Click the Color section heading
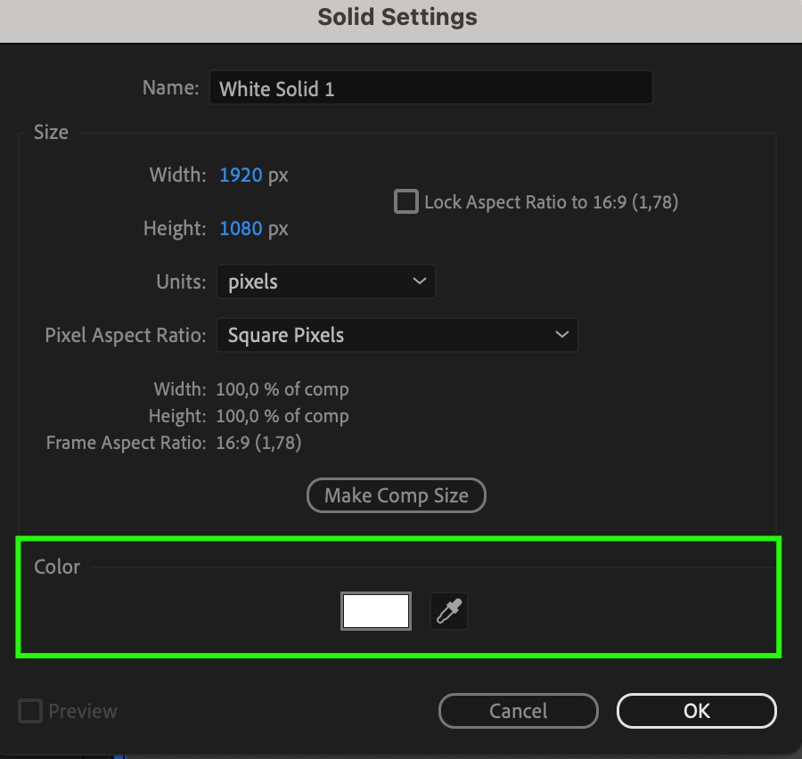The width and height of the screenshot is (802, 759). click(57, 567)
